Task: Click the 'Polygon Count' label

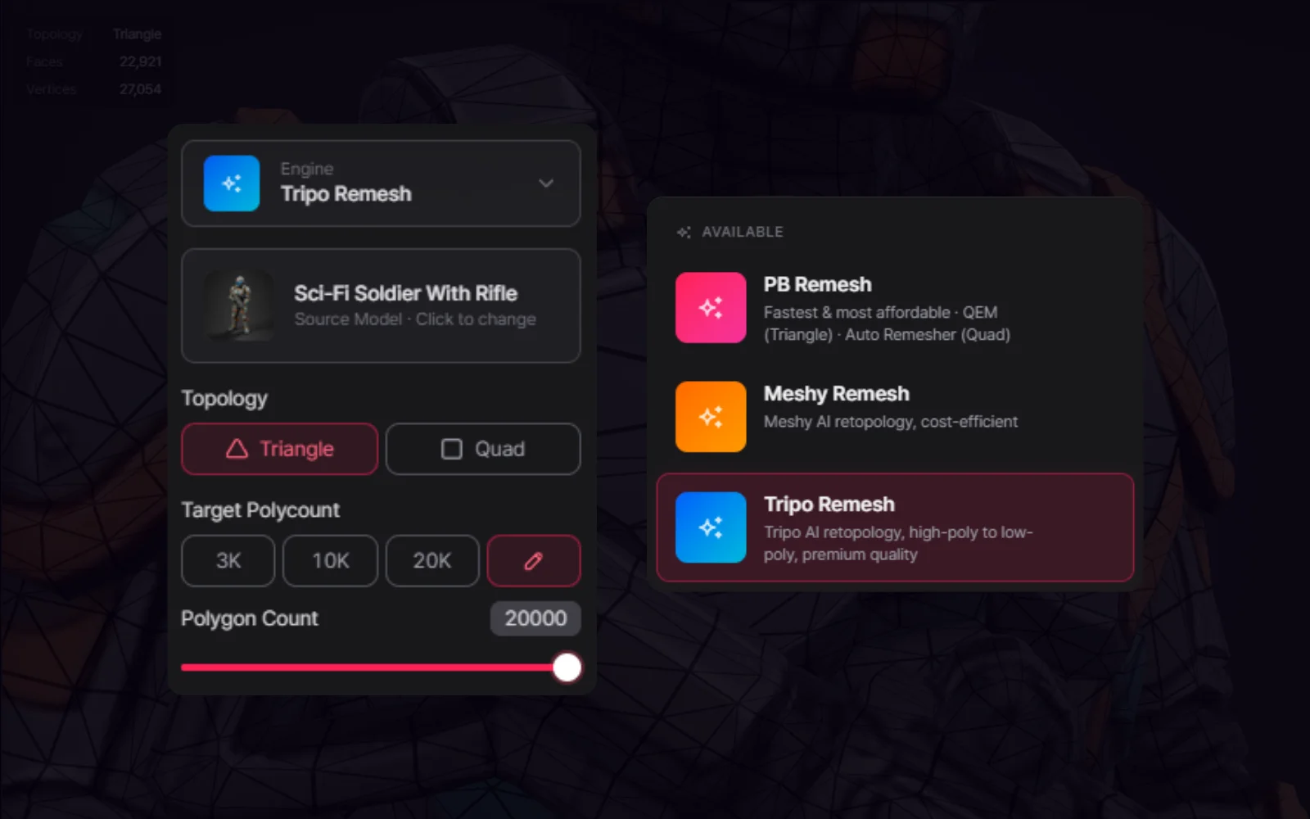Action: point(250,618)
